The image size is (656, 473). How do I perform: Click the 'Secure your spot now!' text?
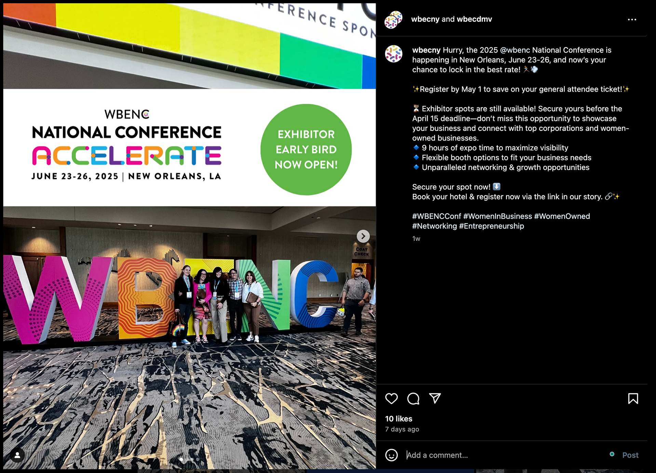coord(451,187)
